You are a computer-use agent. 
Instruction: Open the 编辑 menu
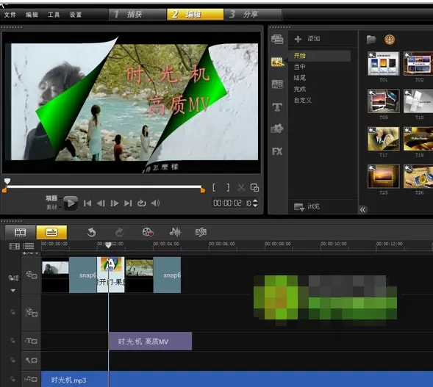pos(32,15)
